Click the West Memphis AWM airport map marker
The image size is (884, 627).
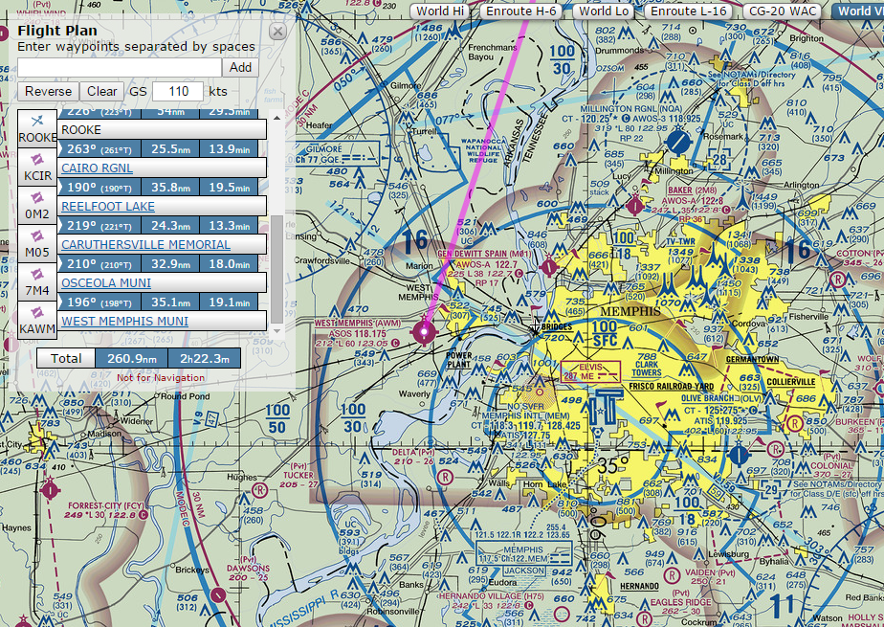point(424,332)
